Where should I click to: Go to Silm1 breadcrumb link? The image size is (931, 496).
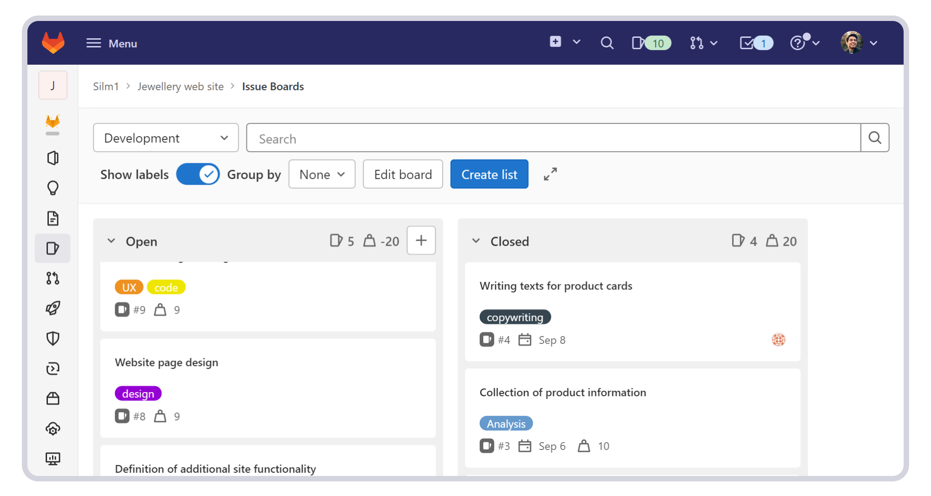click(106, 86)
